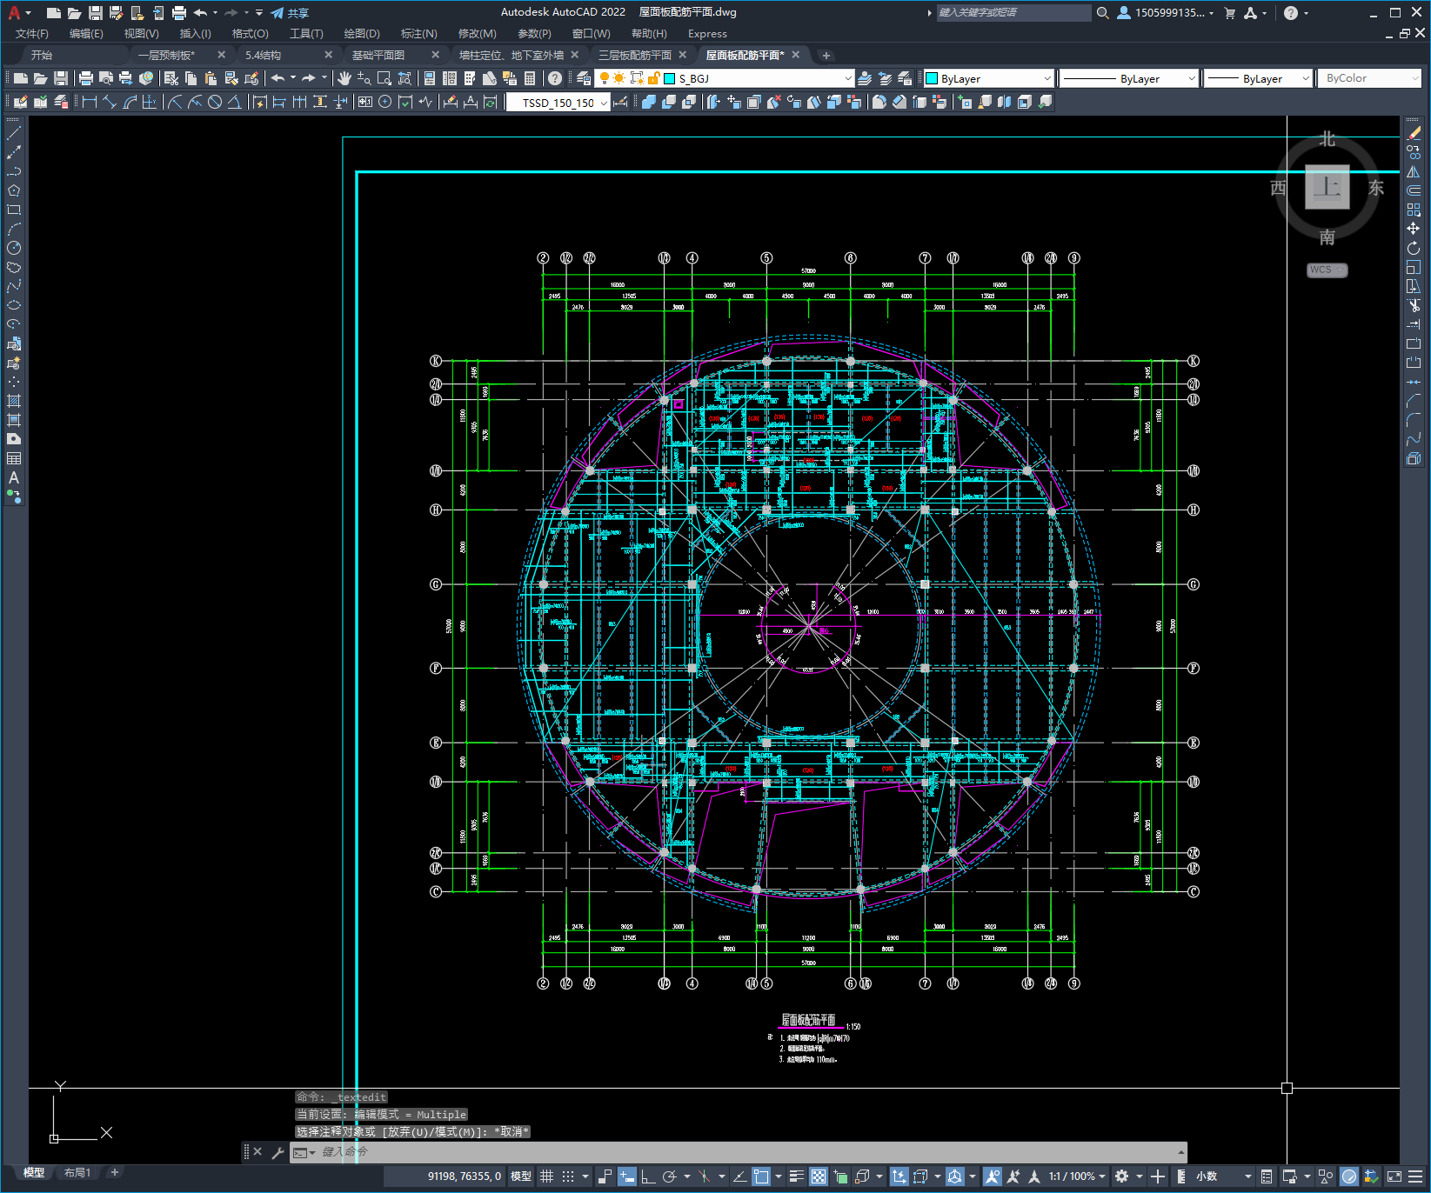Toggle polar tracking in status bar
This screenshot has width=1431, height=1193.
(669, 1176)
